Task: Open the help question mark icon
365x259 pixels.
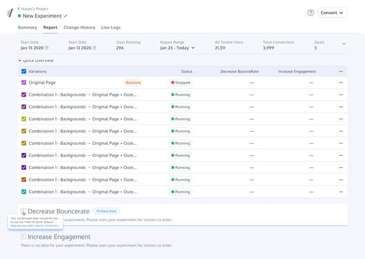Action: (x=311, y=13)
